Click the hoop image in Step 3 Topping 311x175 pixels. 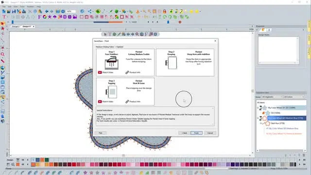[111, 92]
